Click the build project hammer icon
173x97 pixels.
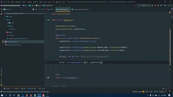[x=135, y=5]
